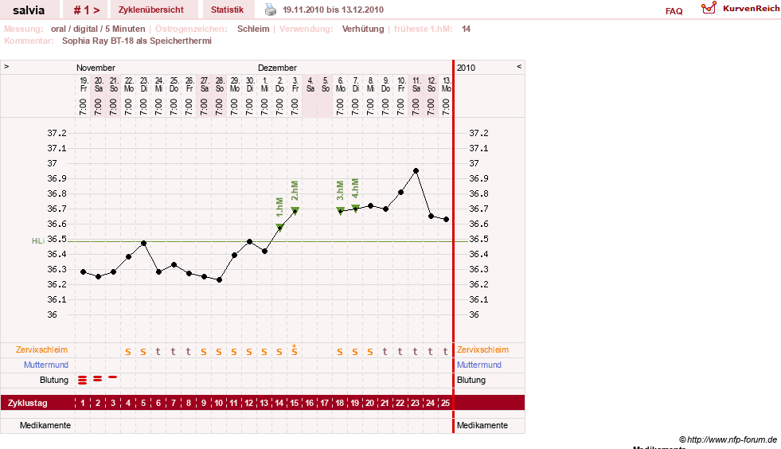781x449 pixels.
Task: Click the Muttermund label on the left
Action: [46, 365]
